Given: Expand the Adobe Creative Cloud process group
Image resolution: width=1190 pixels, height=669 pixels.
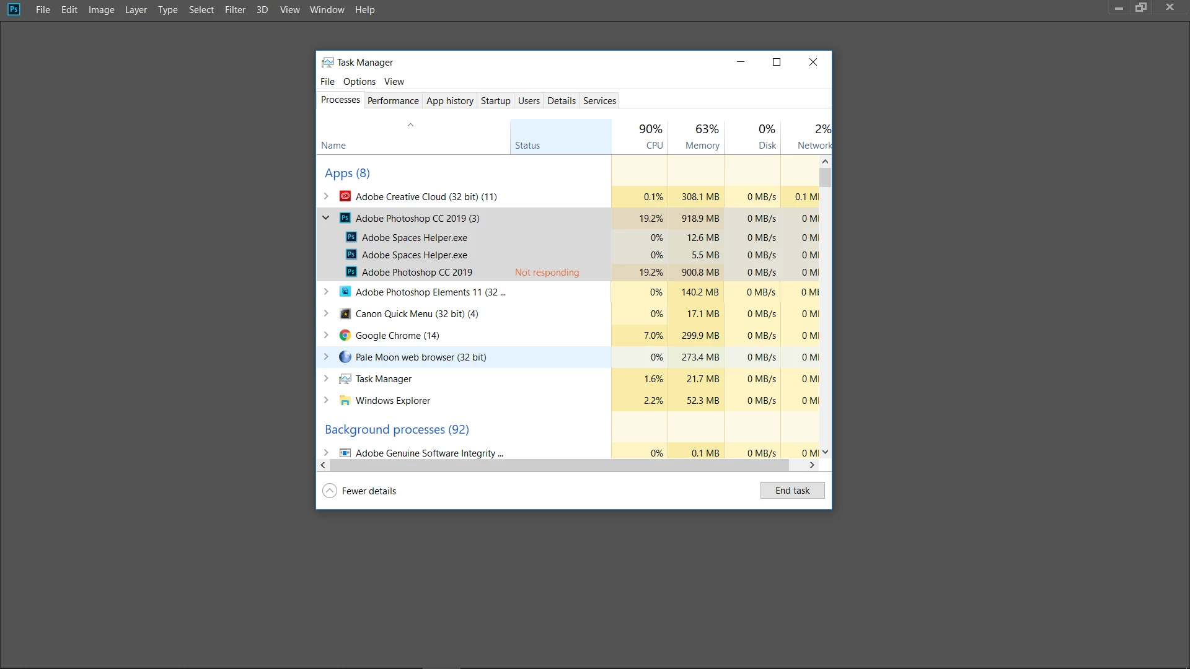Looking at the screenshot, I should point(326,196).
